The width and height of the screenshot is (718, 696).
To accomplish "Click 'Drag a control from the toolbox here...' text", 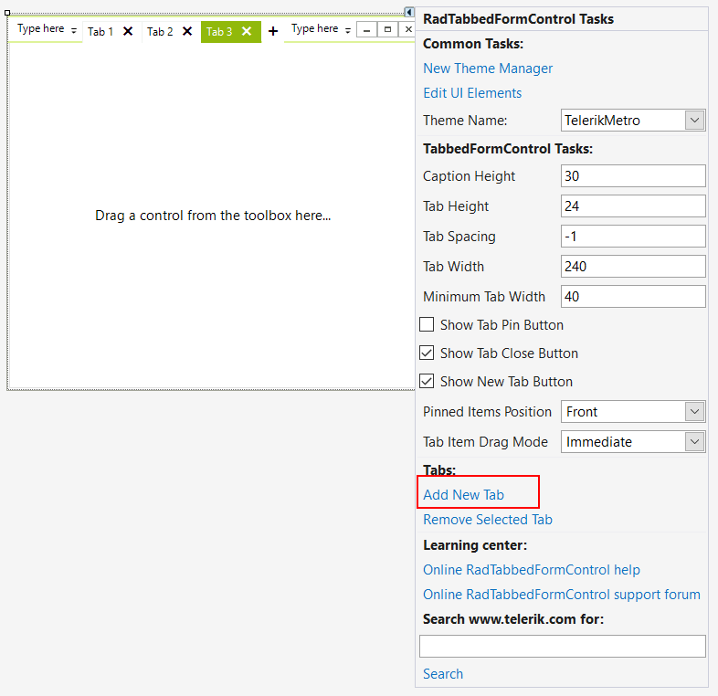I will pos(213,216).
